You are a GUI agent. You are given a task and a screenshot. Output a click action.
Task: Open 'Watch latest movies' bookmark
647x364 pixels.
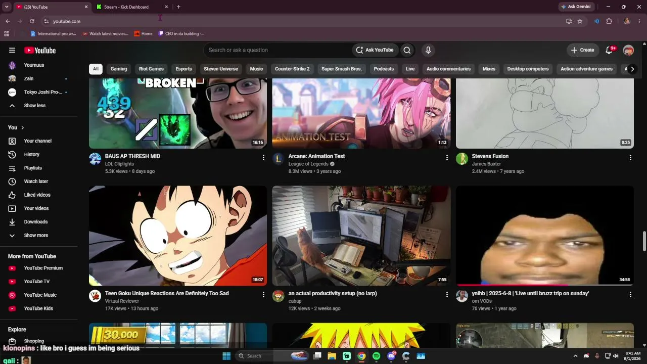[x=105, y=34]
